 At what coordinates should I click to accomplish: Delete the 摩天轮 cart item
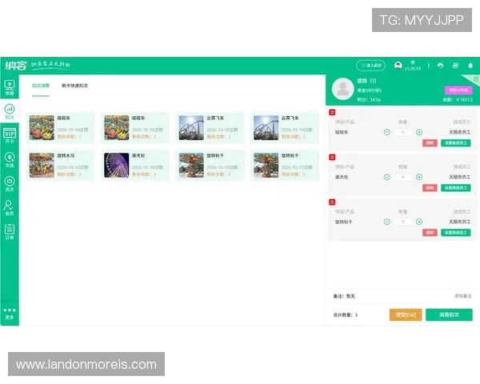coord(430,188)
